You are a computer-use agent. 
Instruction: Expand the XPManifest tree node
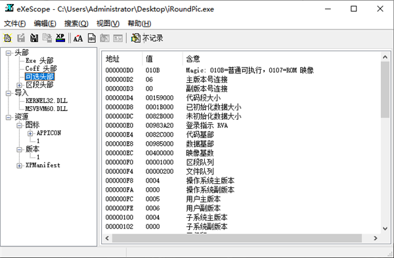(19, 165)
